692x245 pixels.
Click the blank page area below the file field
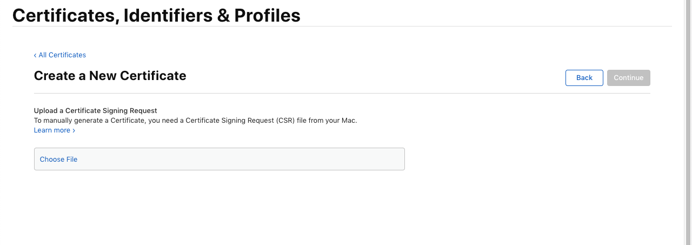(342, 208)
